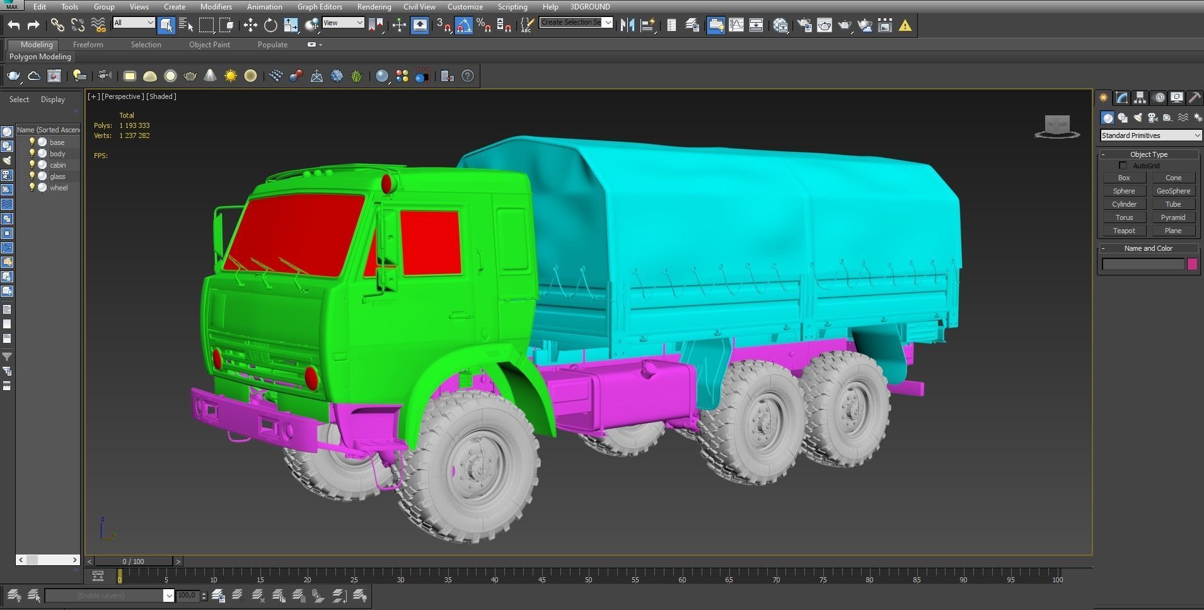Switch to the Object Paint tab
The image size is (1204, 610).
[209, 45]
